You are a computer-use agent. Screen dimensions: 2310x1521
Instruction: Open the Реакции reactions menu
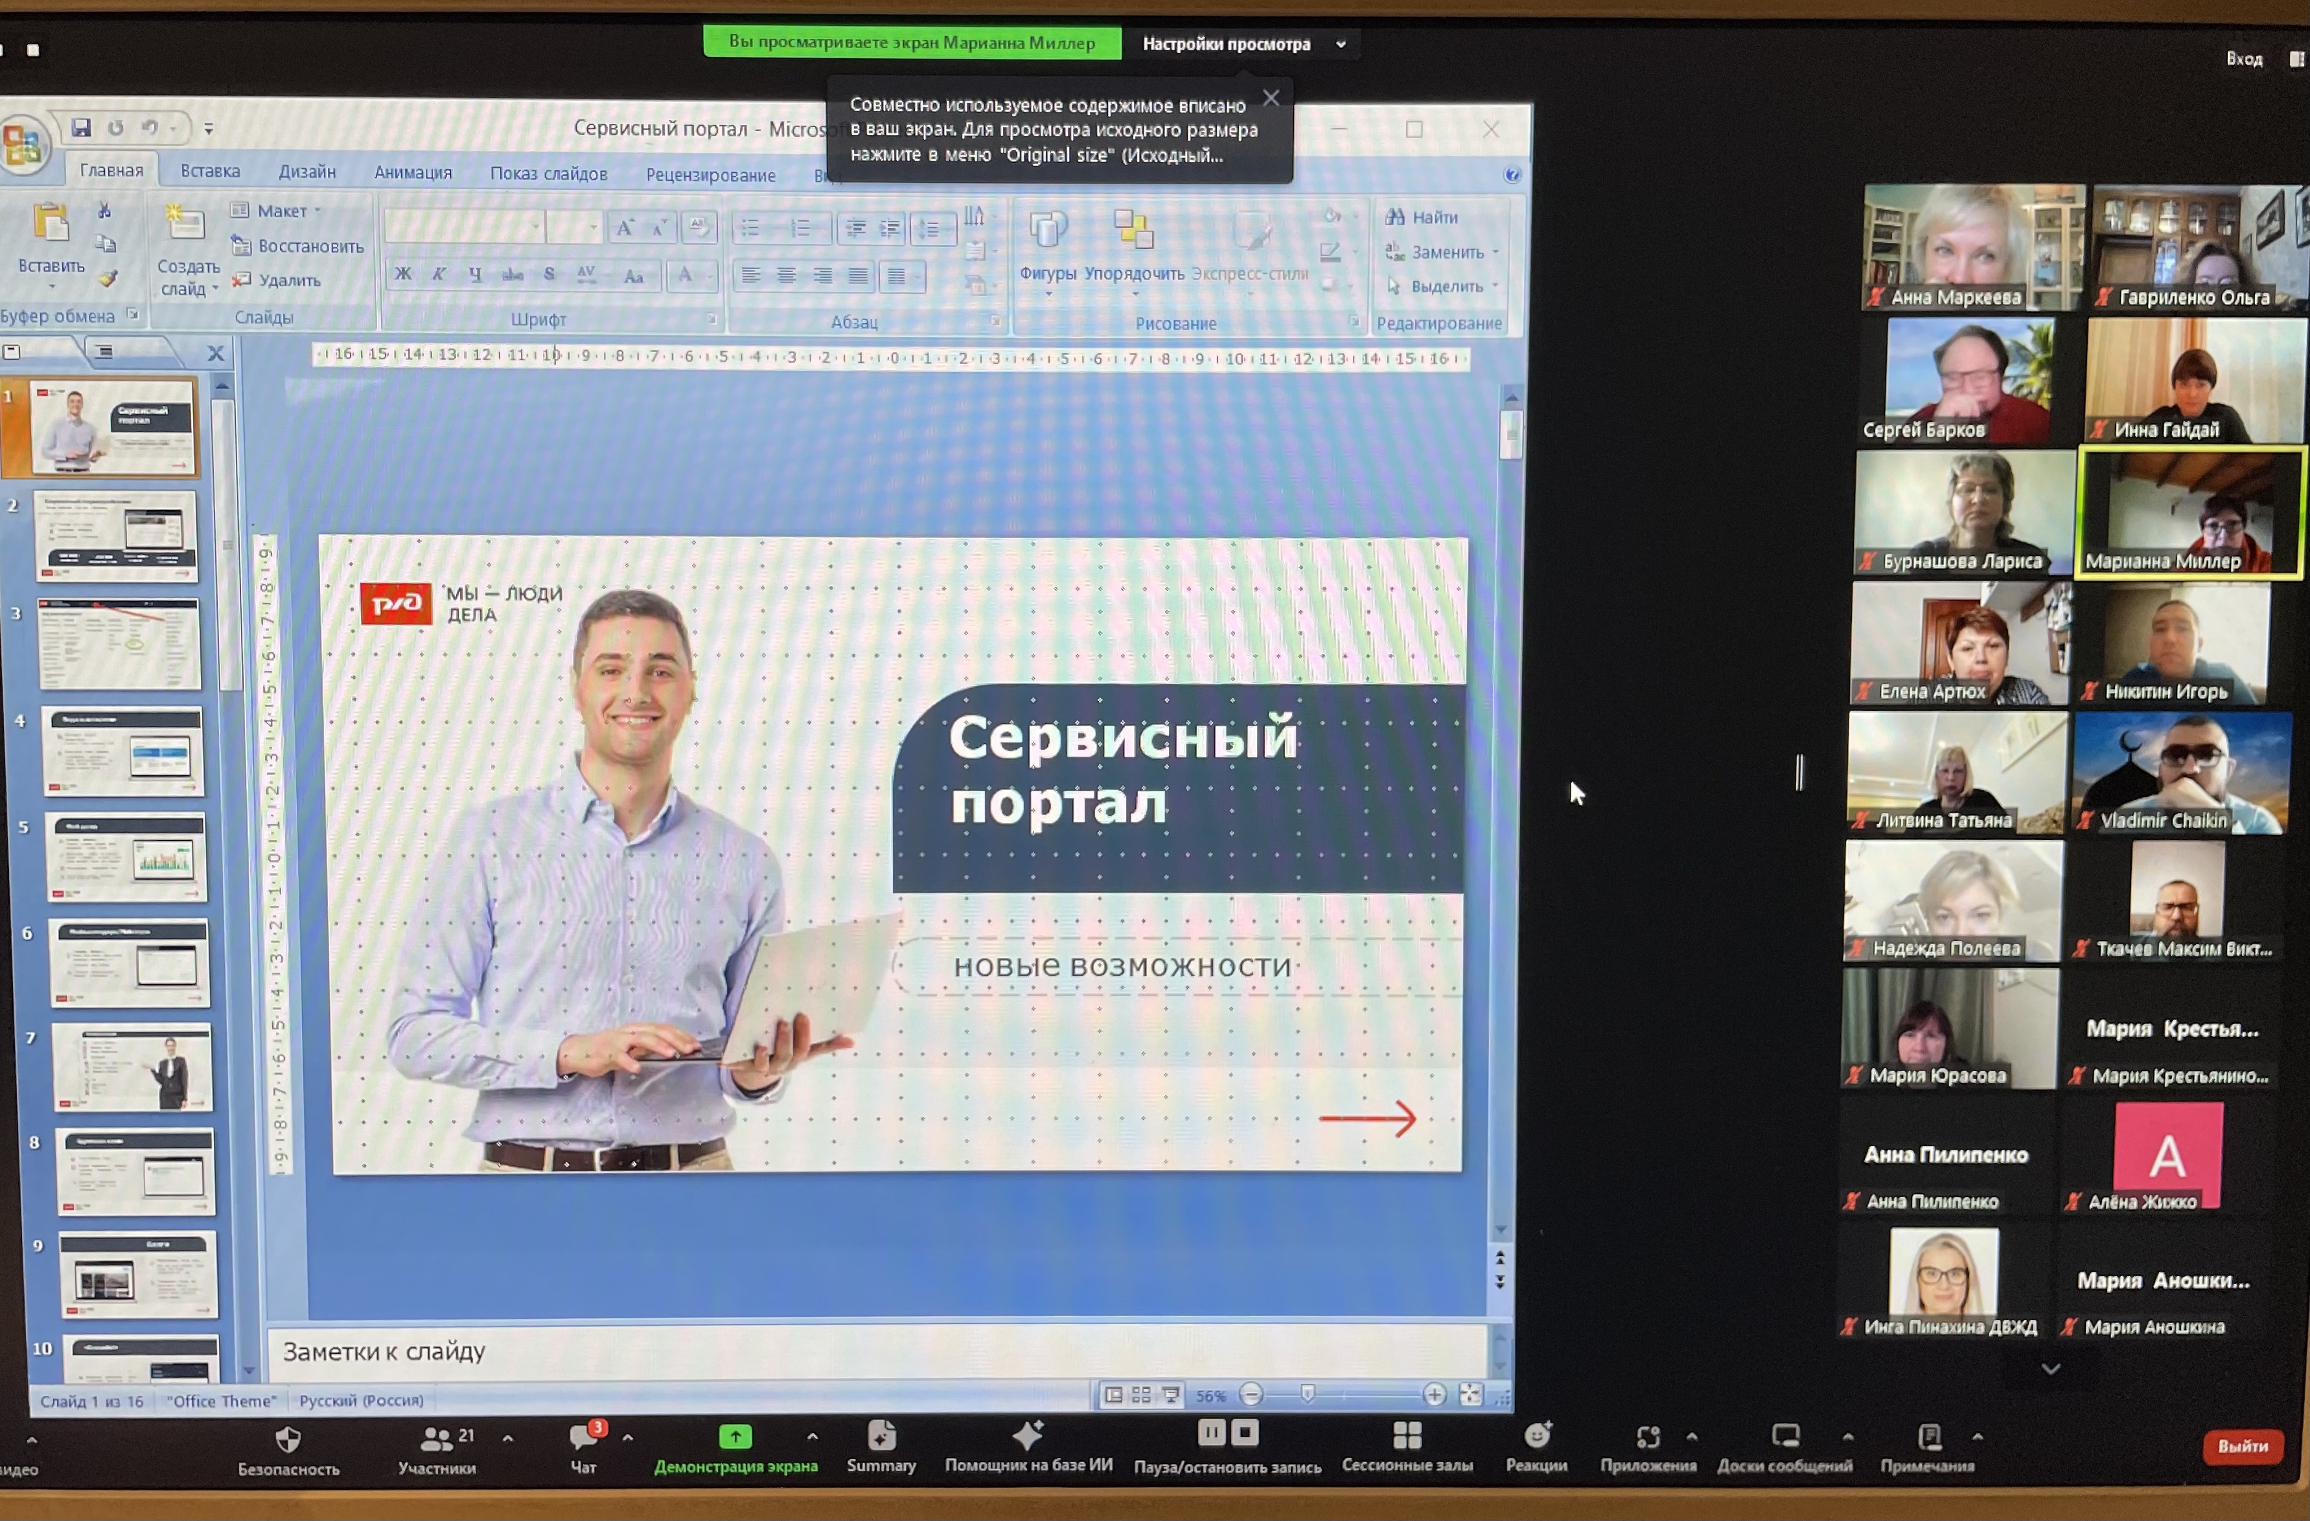tap(1538, 1447)
